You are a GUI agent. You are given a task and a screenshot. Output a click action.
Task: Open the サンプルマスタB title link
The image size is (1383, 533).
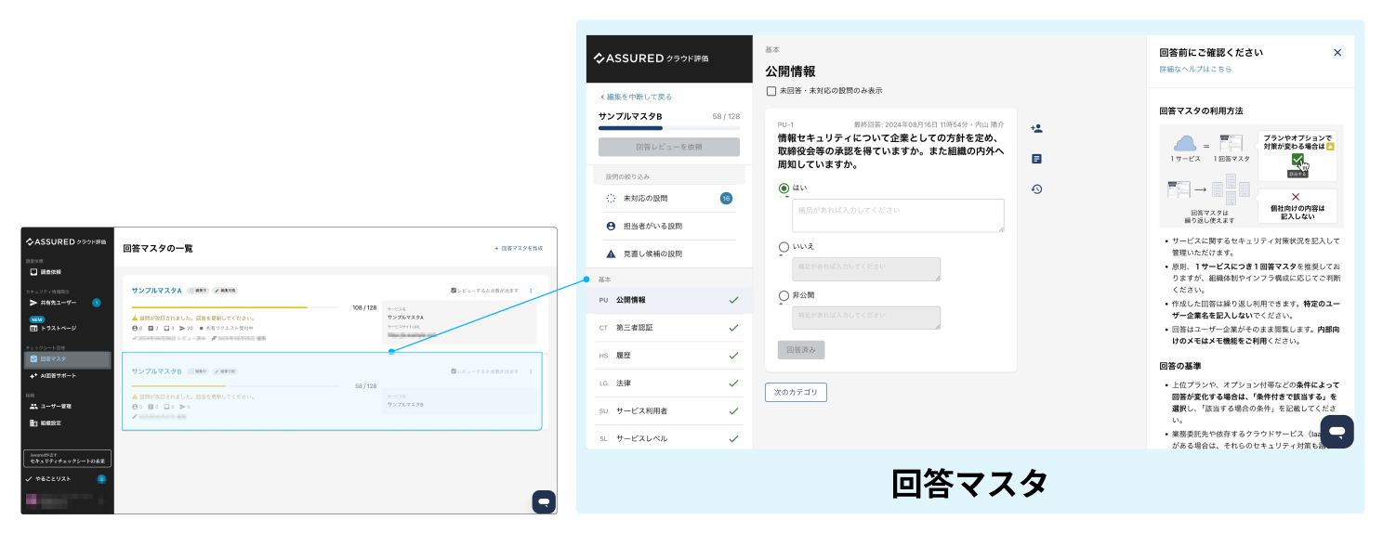156,370
